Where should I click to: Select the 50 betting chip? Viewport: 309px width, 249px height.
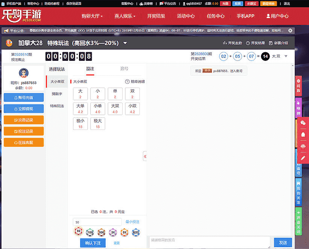pyautogui.click(x=78, y=232)
